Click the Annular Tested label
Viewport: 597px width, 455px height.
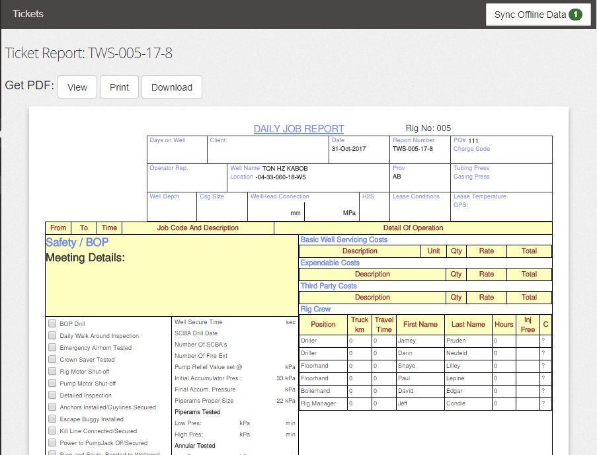pos(194,446)
